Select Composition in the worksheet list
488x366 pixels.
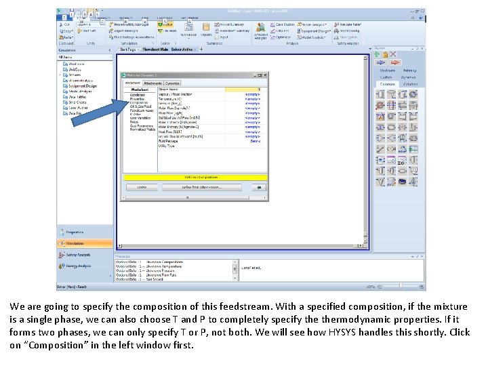pos(139,103)
